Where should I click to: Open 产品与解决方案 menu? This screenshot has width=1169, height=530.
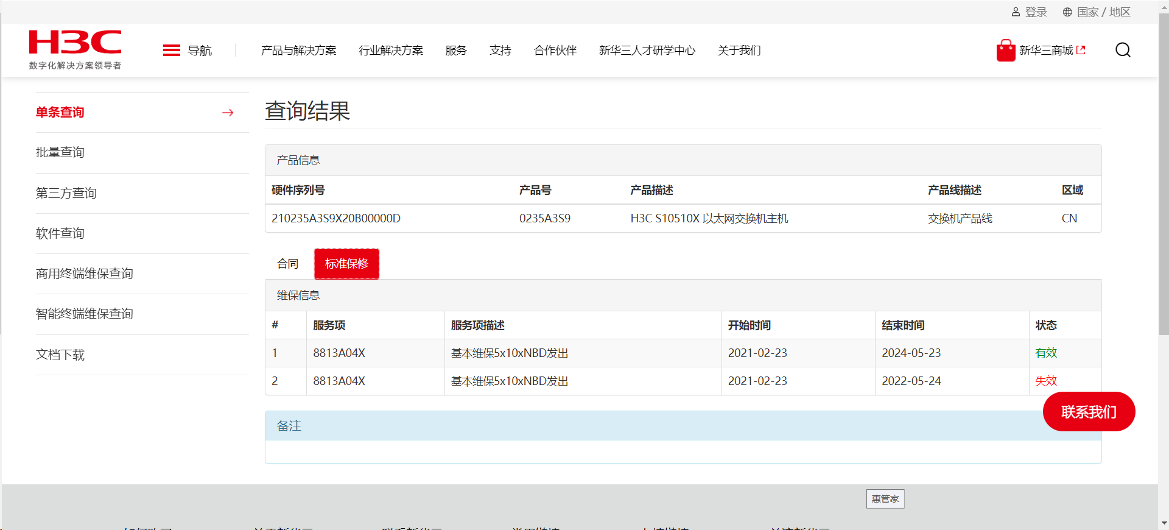(298, 51)
